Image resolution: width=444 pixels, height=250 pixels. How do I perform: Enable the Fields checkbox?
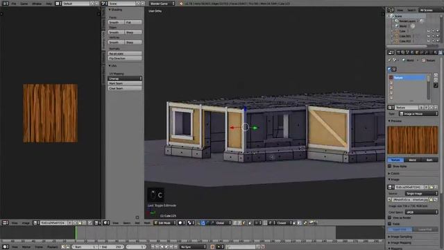tap(390, 224)
